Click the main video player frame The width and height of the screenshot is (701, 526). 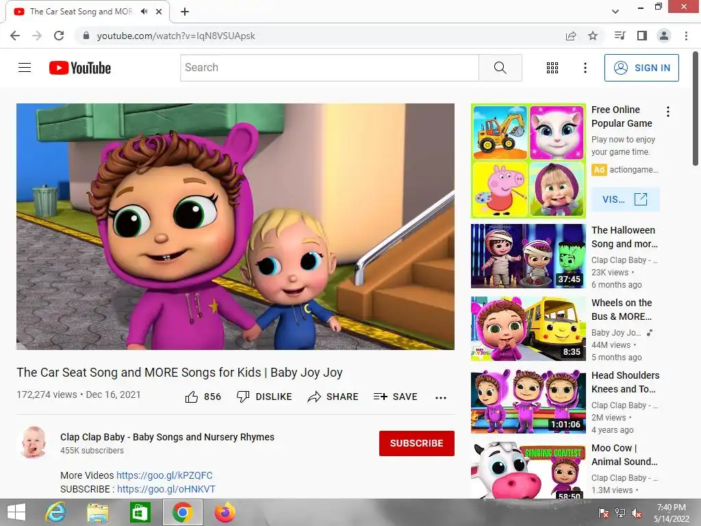pos(235,226)
